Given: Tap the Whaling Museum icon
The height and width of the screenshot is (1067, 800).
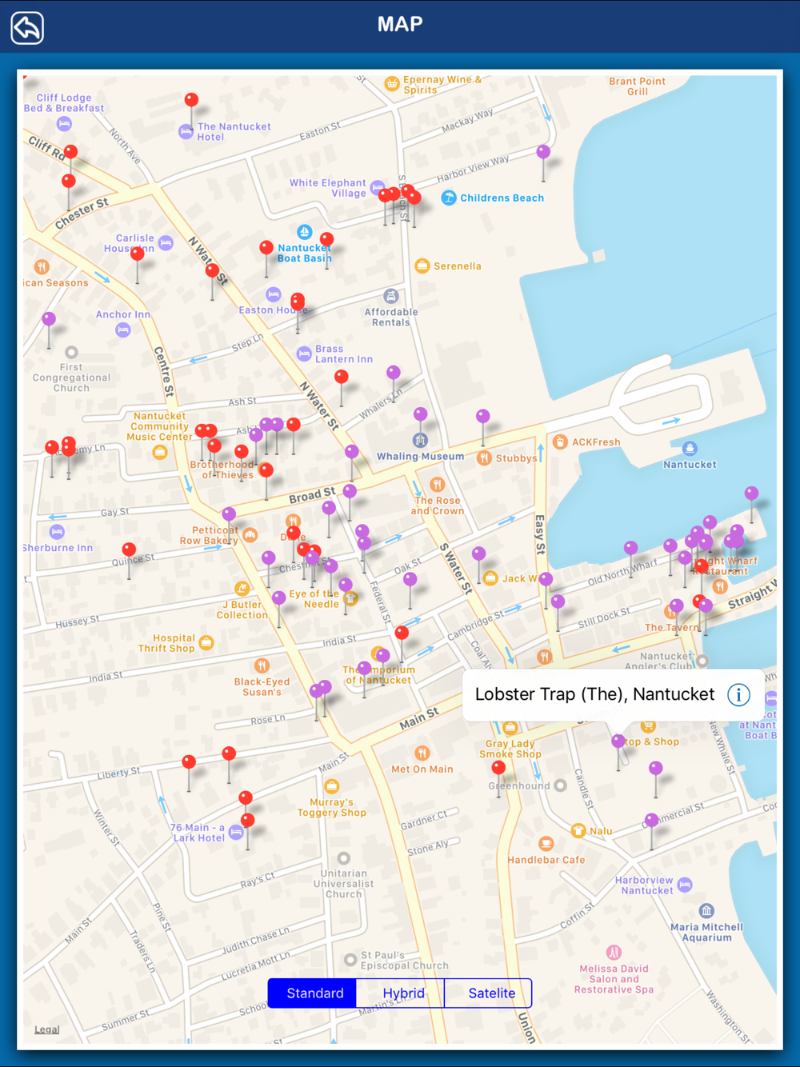Looking at the screenshot, I should (420, 440).
